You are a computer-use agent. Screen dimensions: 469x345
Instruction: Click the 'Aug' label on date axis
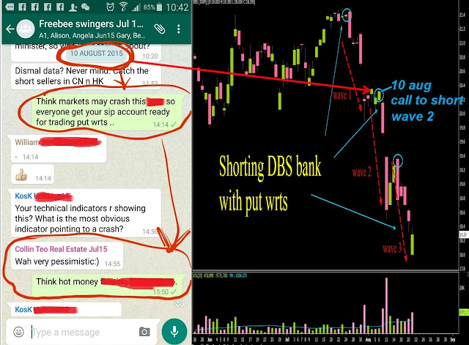tap(368, 340)
